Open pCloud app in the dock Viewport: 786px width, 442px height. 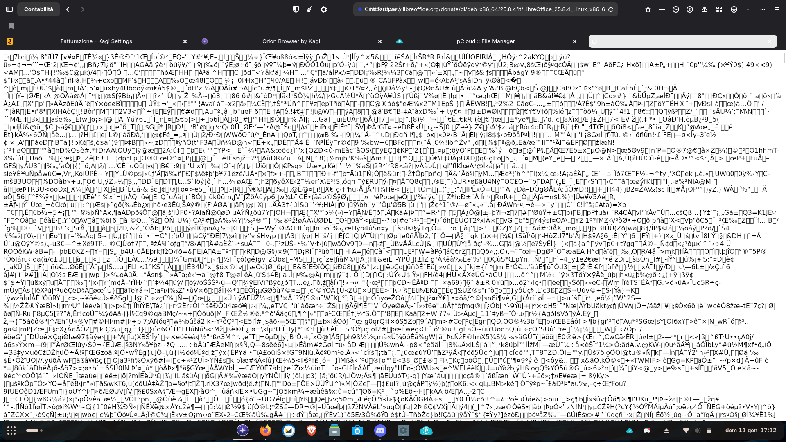point(426,431)
